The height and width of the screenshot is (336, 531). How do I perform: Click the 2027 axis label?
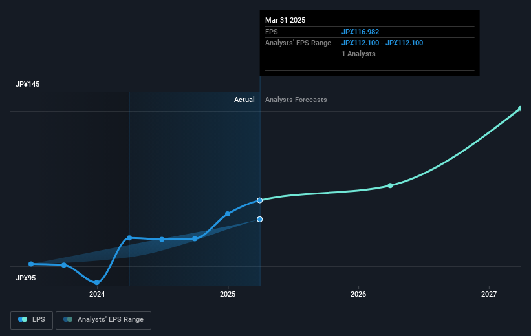(x=489, y=294)
